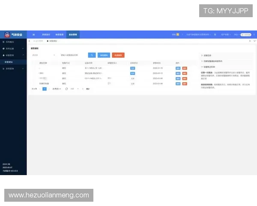The height and width of the screenshot is (206, 257).
Task: Open the vertical dots menu in header
Action: (253, 34)
